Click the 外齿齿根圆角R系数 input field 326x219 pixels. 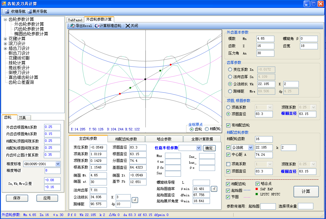(52, 127)
